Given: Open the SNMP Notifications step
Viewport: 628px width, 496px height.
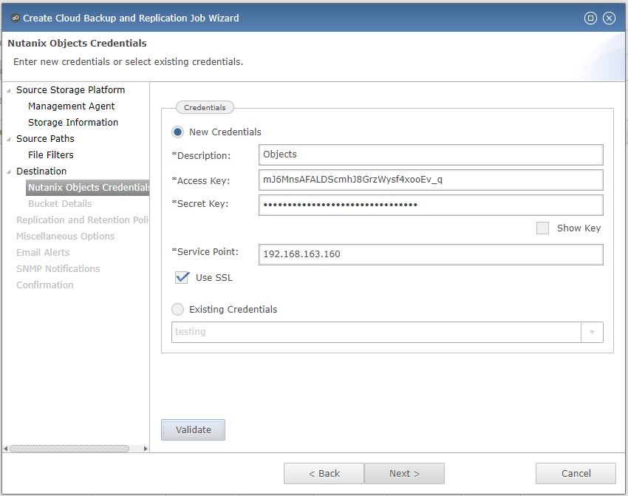Looking at the screenshot, I should pyautogui.click(x=58, y=269).
